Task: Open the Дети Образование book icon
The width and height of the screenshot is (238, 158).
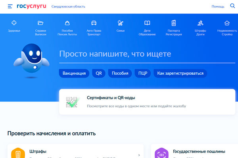Action: [x=147, y=23]
